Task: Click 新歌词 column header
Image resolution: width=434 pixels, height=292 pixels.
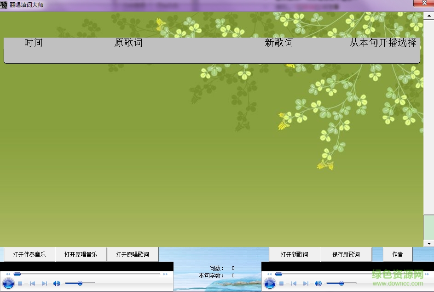Action: tap(279, 43)
